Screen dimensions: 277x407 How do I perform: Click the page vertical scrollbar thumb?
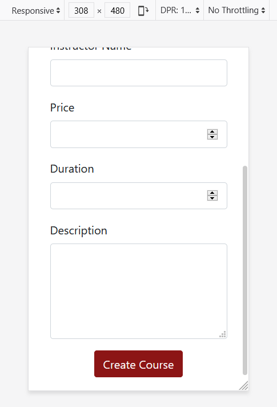click(x=245, y=270)
